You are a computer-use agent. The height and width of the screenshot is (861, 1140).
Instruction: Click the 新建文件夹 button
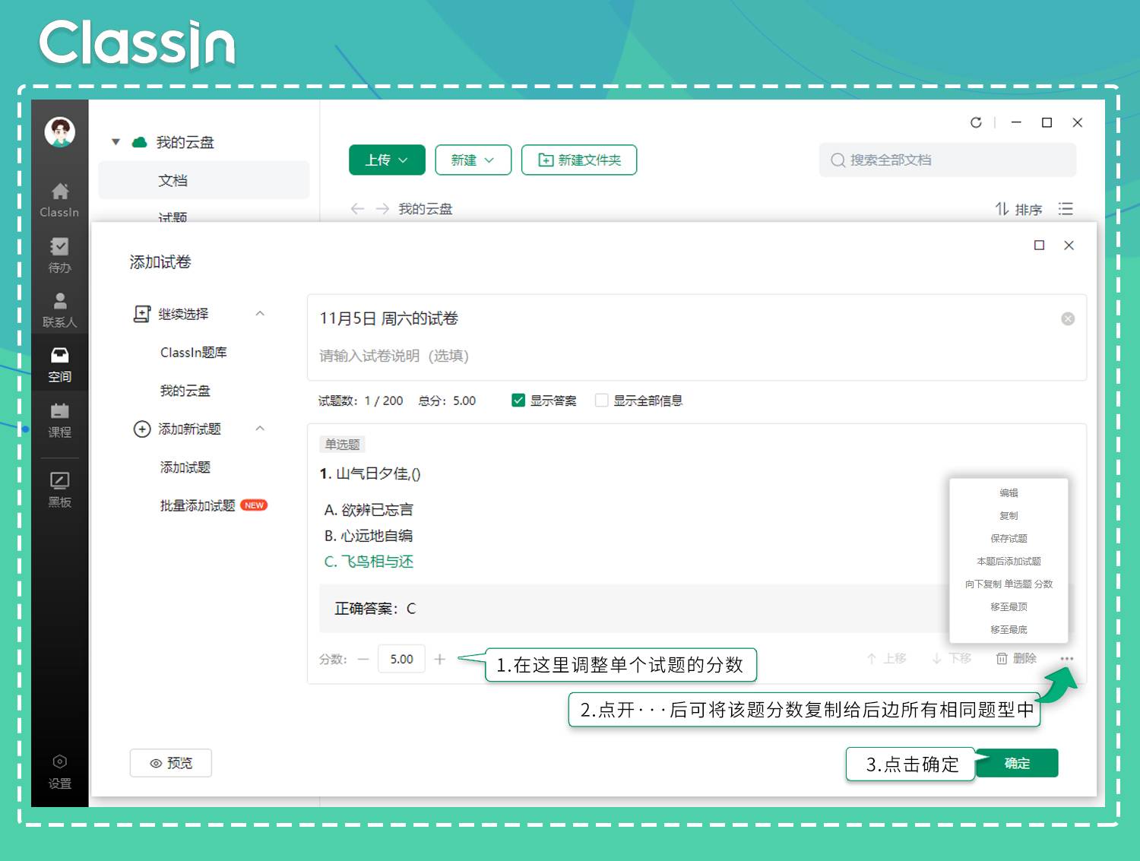click(579, 160)
